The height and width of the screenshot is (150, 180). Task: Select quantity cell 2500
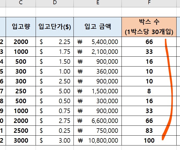pyautogui.click(x=21, y=131)
